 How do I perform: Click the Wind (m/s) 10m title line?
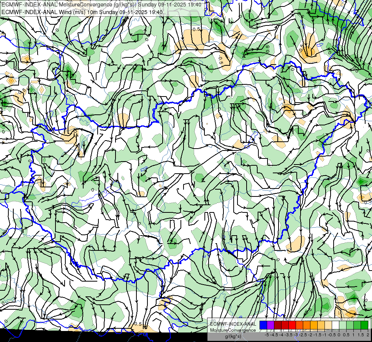click(x=82, y=12)
